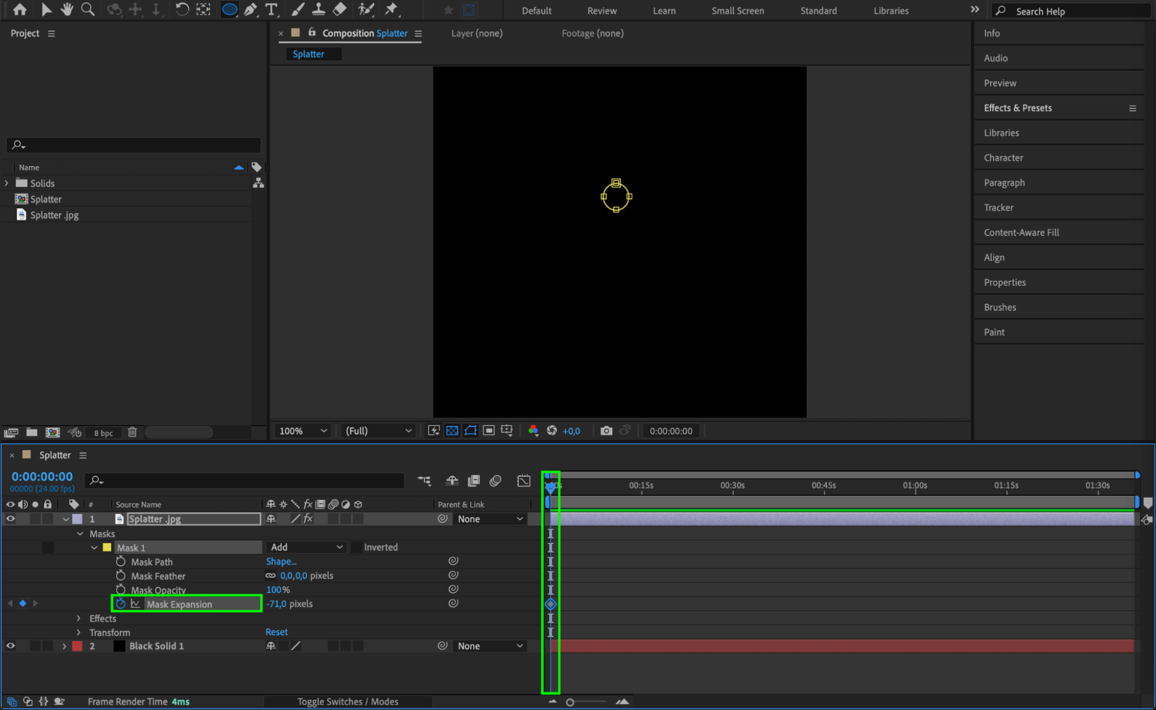
Task: Toggle the Inverted checkbox for Mask 1
Action: pos(357,547)
